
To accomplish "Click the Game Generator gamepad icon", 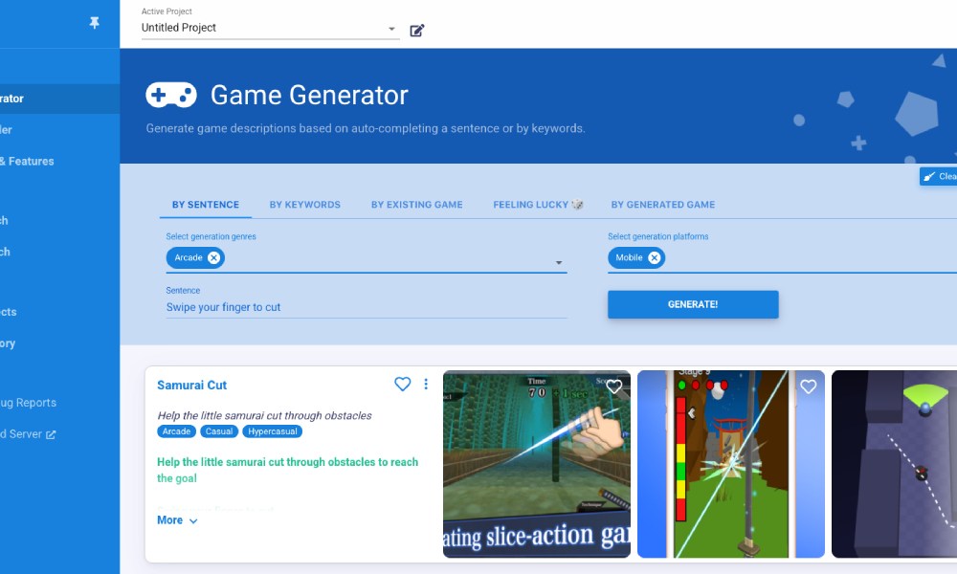I will pos(171,95).
